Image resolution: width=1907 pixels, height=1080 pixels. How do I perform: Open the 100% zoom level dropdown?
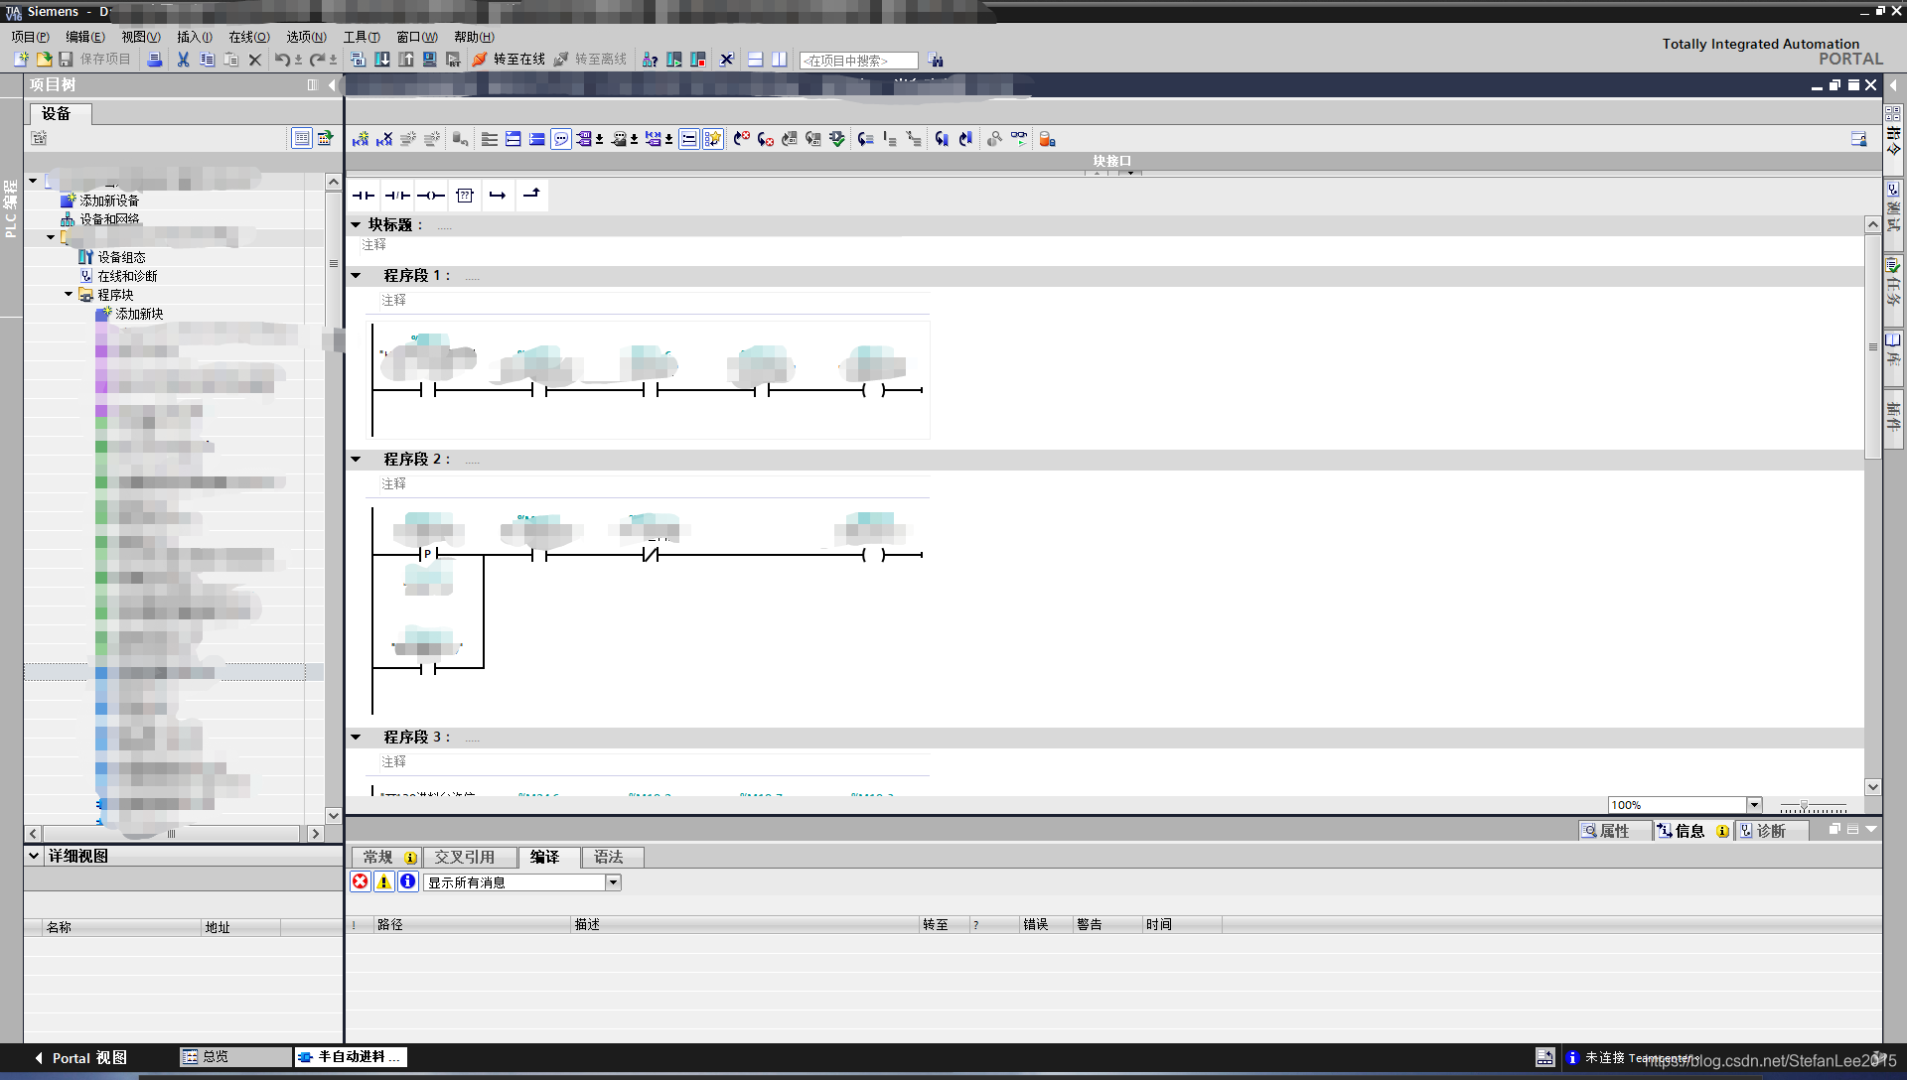point(1754,805)
